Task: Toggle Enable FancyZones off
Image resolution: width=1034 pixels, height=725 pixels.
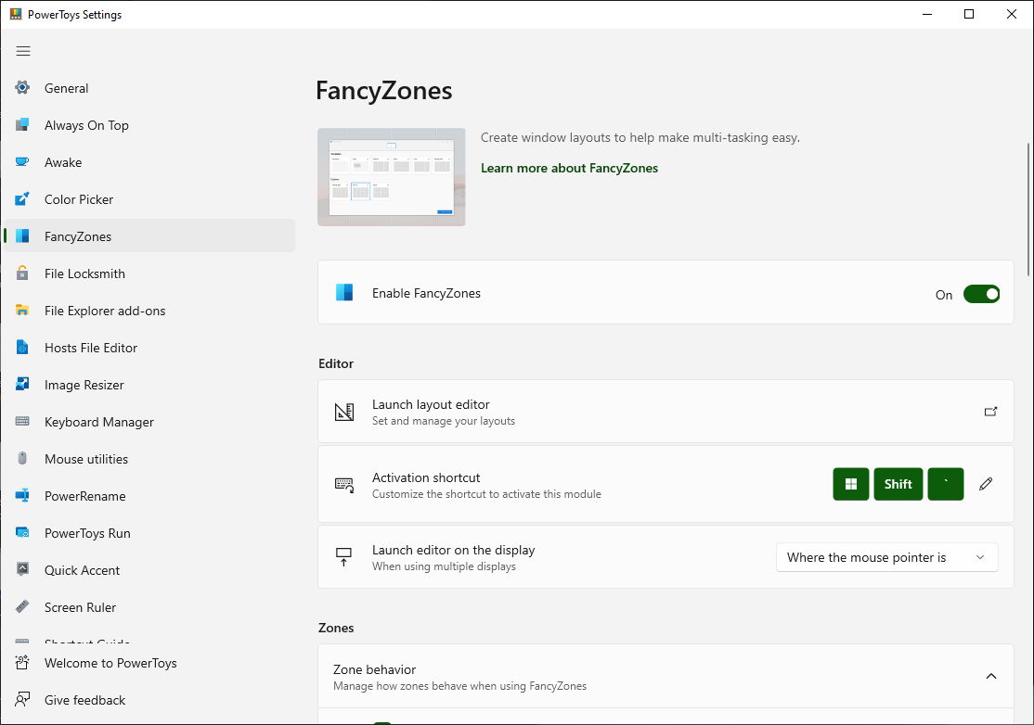Action: tap(981, 294)
